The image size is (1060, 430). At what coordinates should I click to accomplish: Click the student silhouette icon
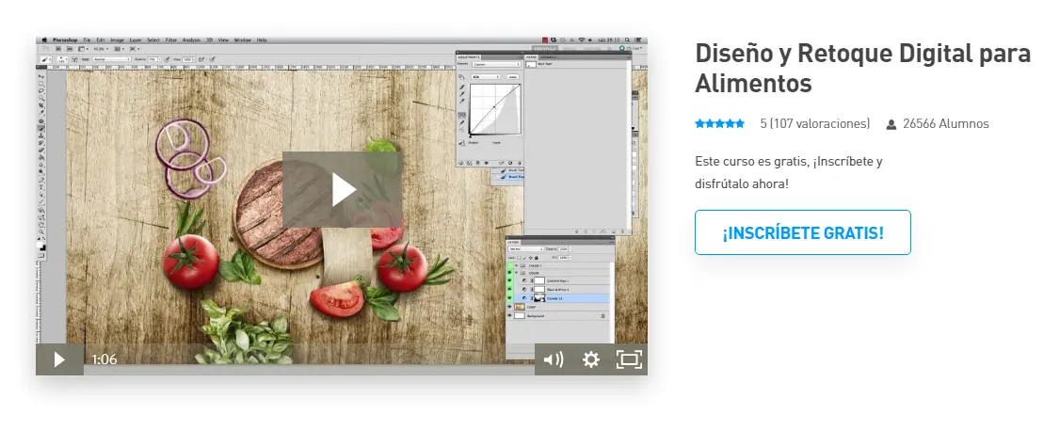tap(891, 124)
